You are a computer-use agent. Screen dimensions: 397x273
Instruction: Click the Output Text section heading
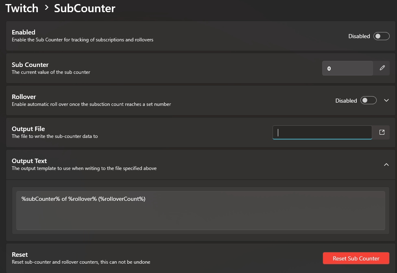(x=29, y=161)
